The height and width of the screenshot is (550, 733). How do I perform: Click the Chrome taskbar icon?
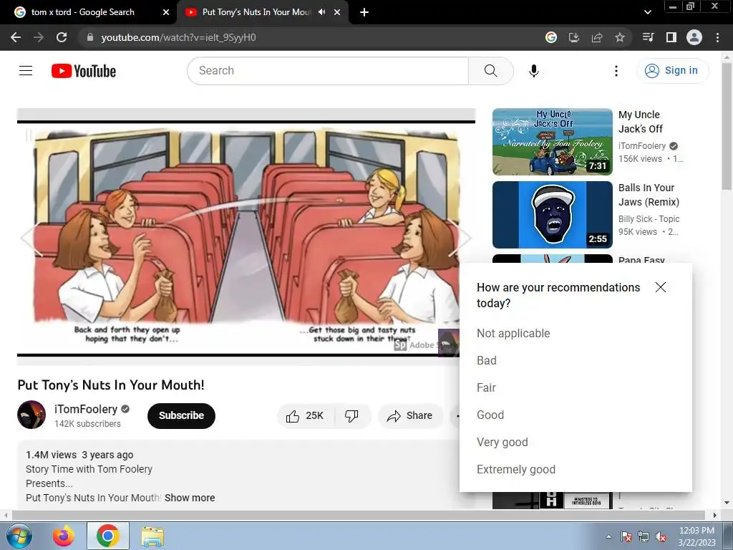(108, 536)
